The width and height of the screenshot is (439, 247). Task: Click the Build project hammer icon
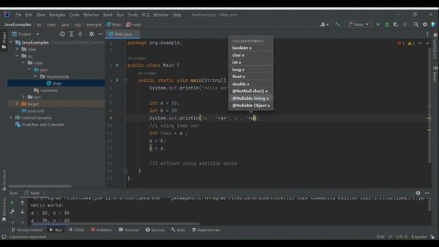coord(337,25)
